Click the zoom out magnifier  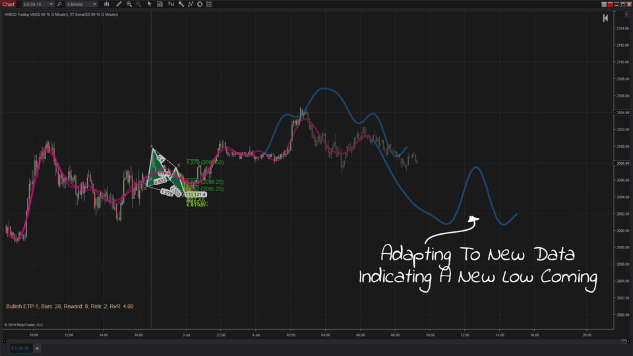[x=138, y=4]
